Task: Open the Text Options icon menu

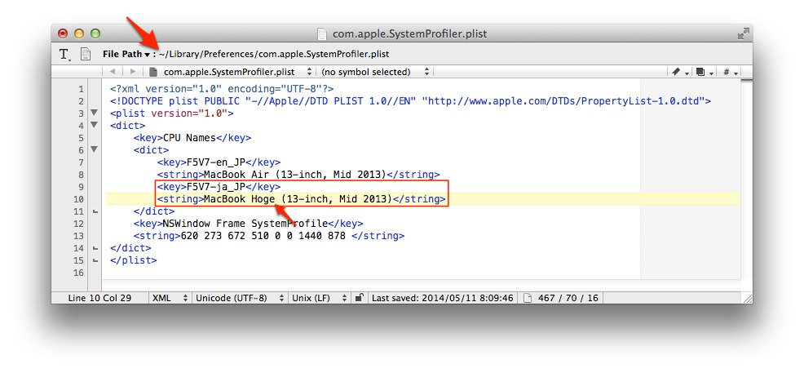Action: point(64,55)
